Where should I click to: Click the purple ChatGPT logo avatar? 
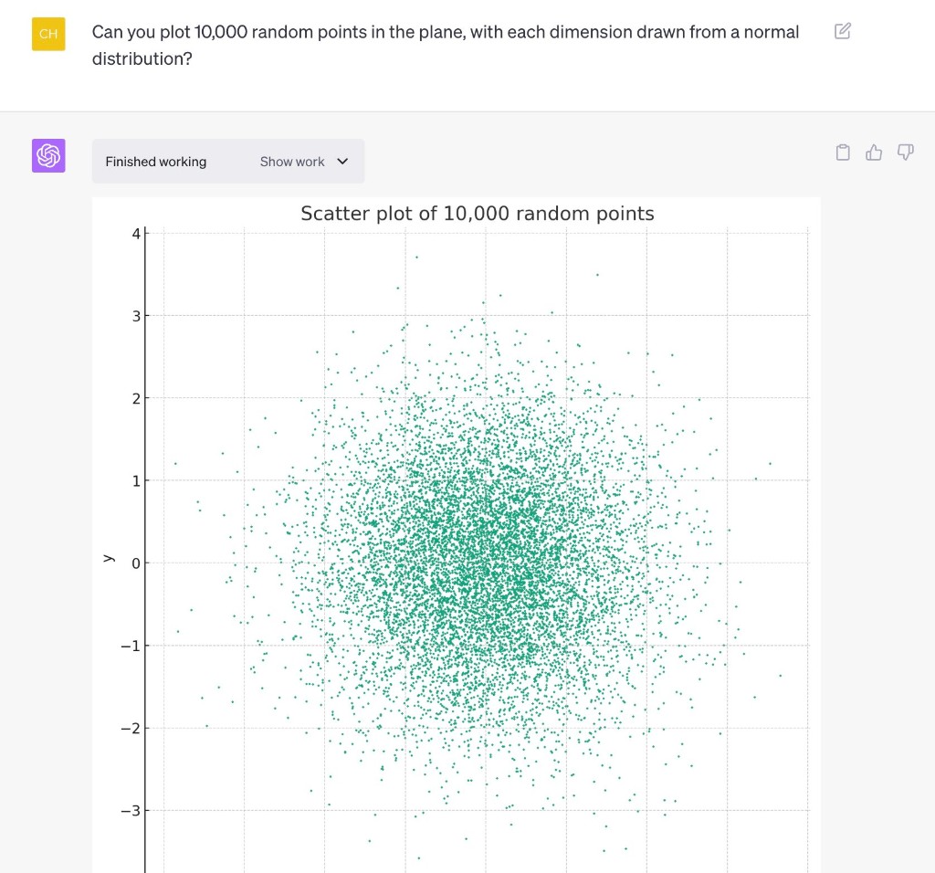click(48, 156)
